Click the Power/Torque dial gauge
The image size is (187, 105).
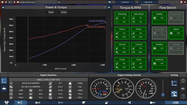point(101,88)
